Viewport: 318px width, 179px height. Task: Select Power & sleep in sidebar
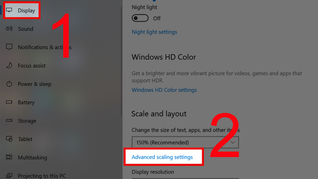click(35, 84)
